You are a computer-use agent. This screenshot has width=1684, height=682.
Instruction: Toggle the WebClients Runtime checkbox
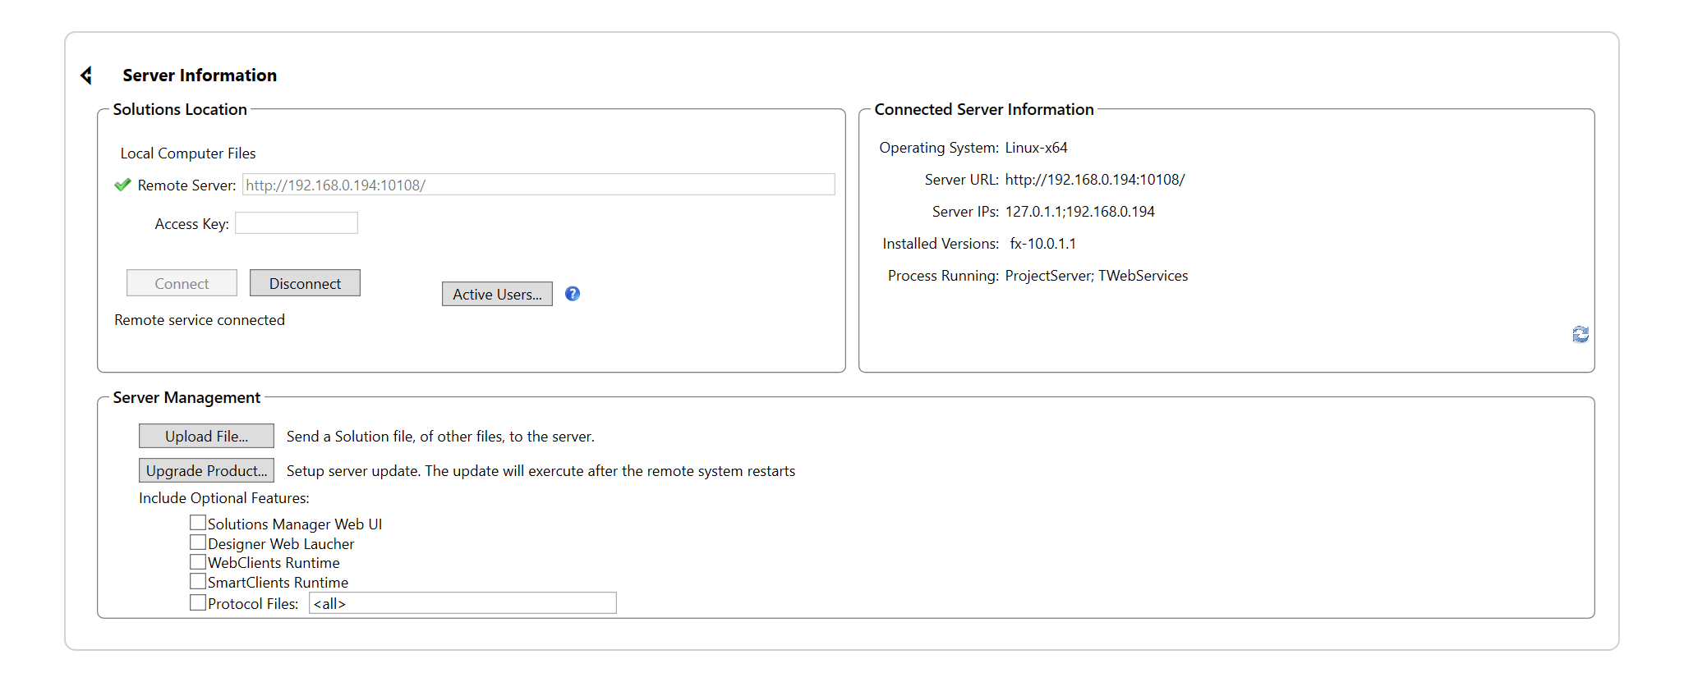198,562
